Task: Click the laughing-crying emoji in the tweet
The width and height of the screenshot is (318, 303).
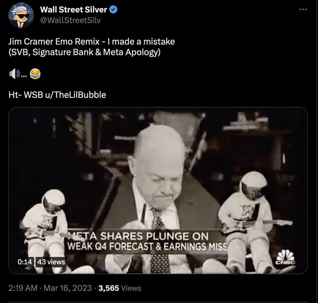Action: pos(35,74)
